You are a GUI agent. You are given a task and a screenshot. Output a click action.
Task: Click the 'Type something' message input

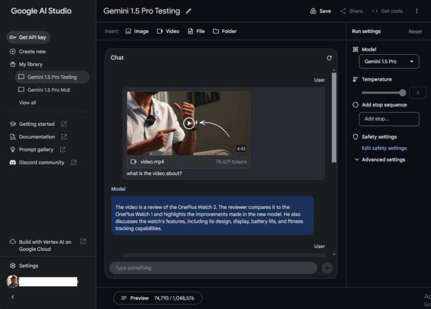213,268
